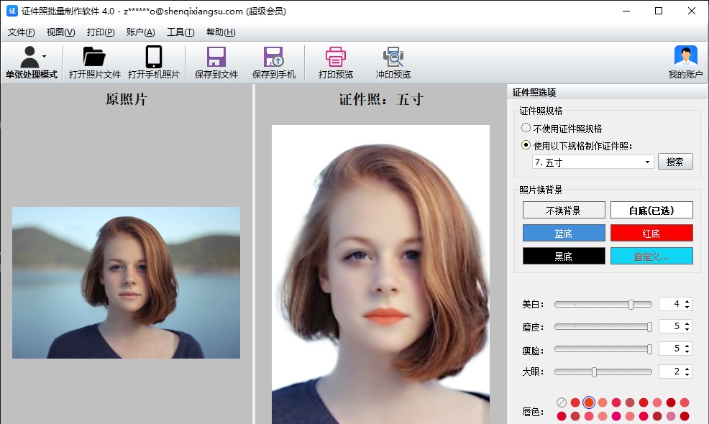Open my account avatar icon
The image size is (709, 424).
[x=685, y=57]
